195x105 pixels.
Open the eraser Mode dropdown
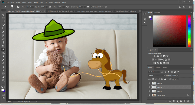[30, 7]
